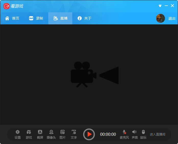Open the 首页 home tab
178x144 pixels.
pos(12,18)
